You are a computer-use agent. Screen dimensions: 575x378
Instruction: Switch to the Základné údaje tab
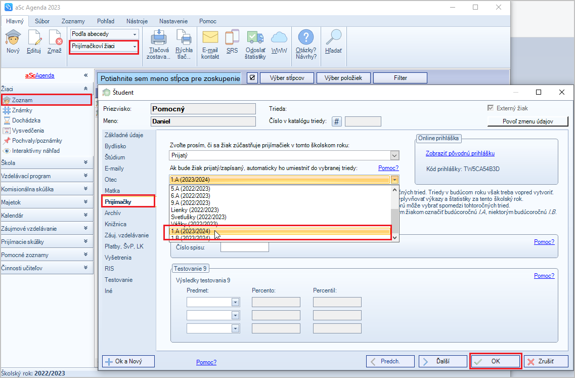click(124, 135)
